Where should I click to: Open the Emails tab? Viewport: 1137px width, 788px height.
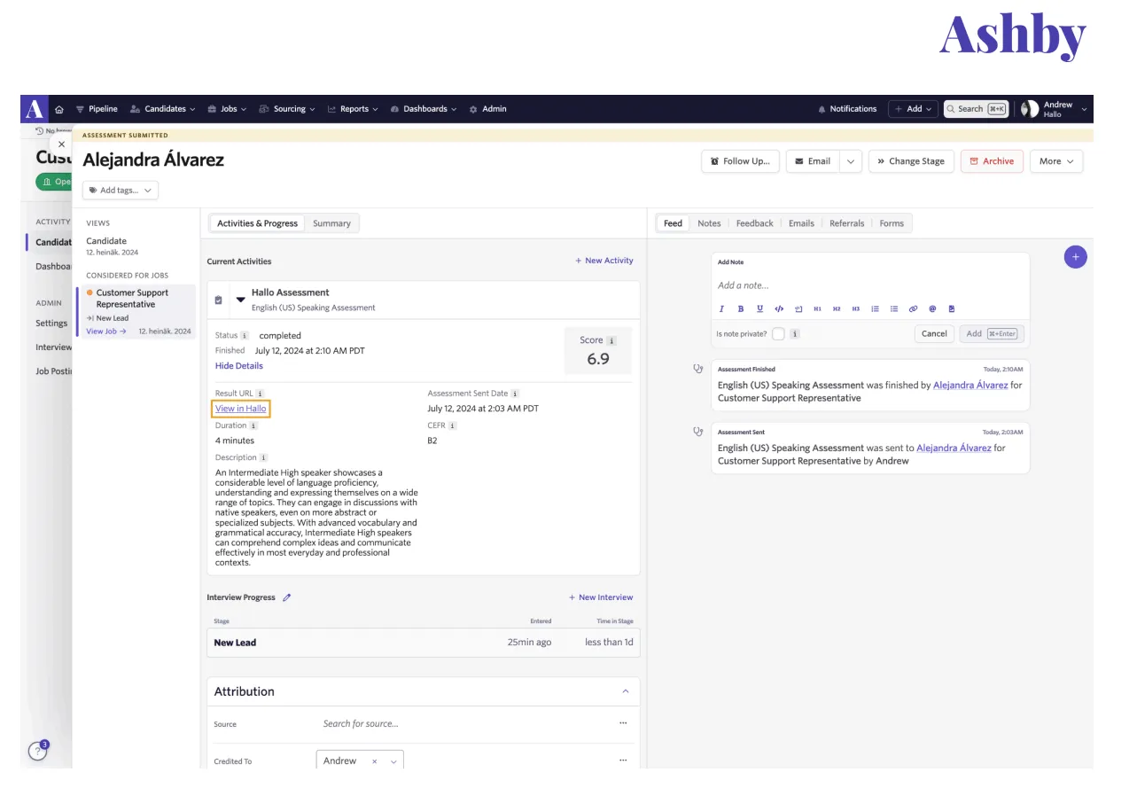click(x=801, y=223)
